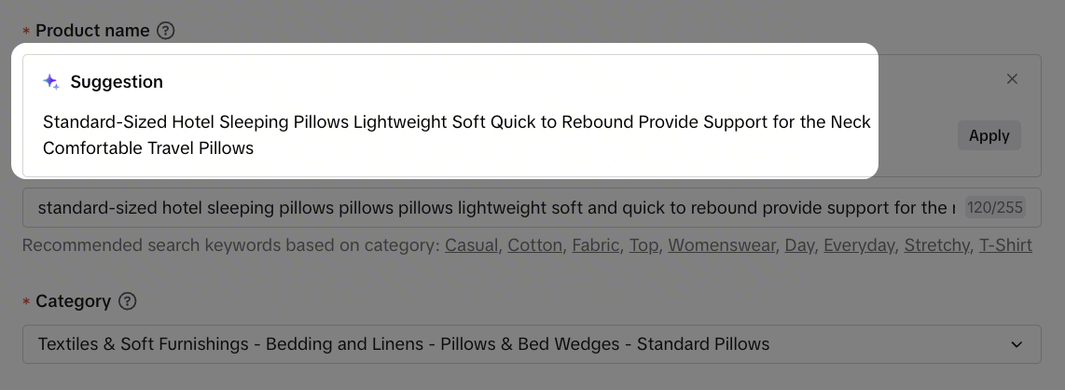Focus the product name text field

485,208
